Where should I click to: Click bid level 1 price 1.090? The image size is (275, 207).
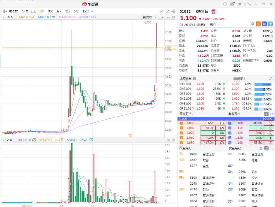[190, 123]
